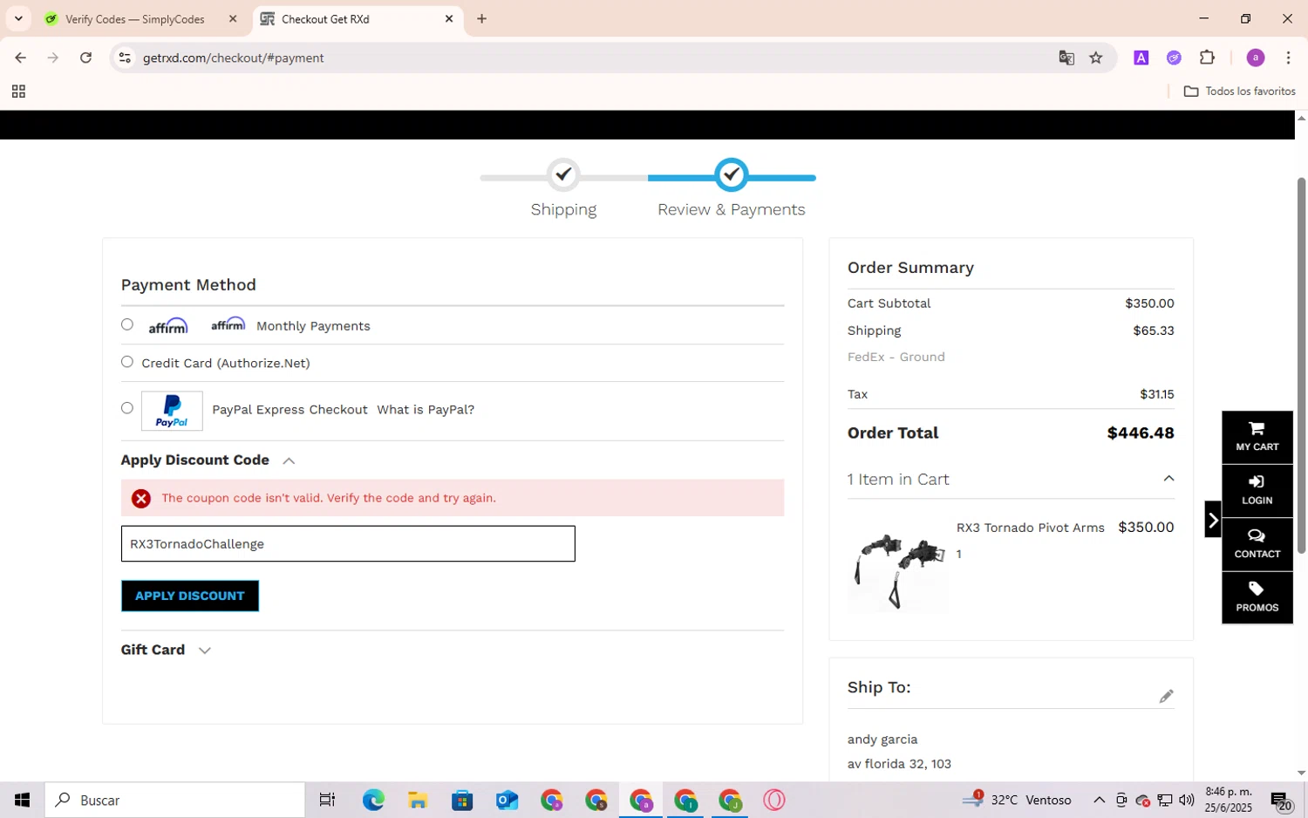Open the RX3 Tornado Pivot Arms product link
The width and height of the screenshot is (1308, 818).
tap(1030, 528)
